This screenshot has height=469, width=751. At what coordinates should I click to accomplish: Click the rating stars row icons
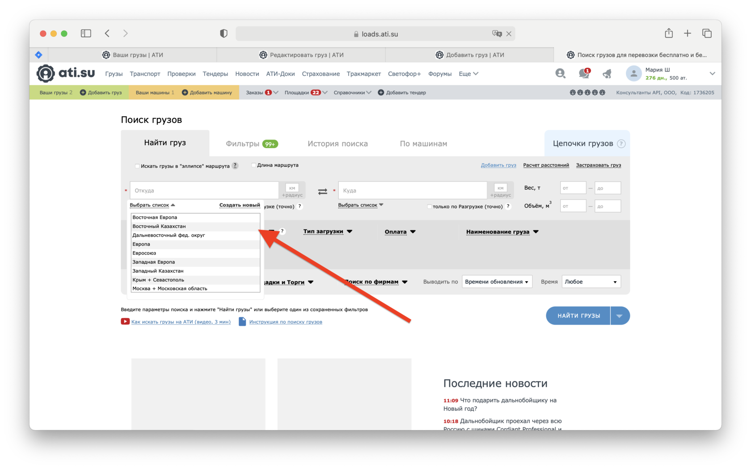[x=587, y=93]
